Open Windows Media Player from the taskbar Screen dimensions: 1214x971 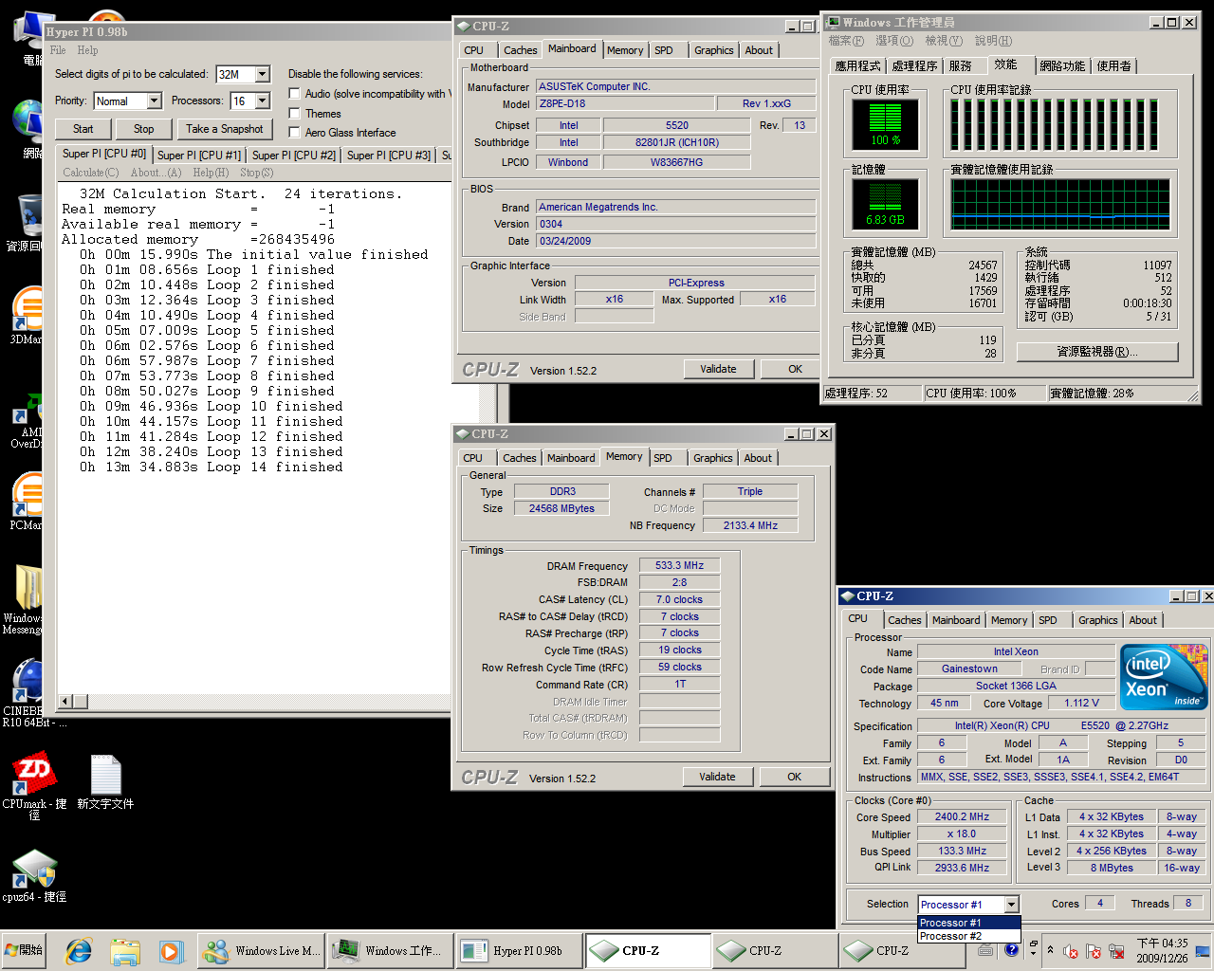point(170,950)
